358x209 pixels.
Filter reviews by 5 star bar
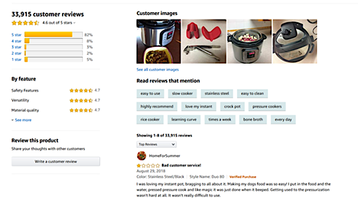53,35
